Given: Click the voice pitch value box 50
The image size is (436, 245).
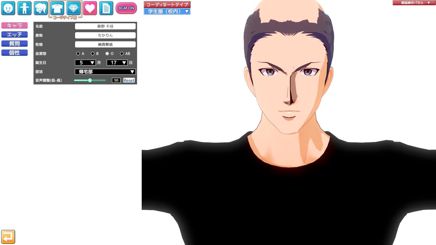Looking at the screenshot, I should [116, 80].
